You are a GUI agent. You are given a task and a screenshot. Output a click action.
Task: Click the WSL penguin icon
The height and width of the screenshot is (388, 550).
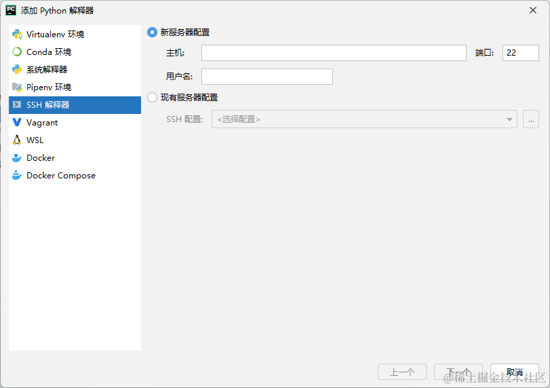[17, 140]
